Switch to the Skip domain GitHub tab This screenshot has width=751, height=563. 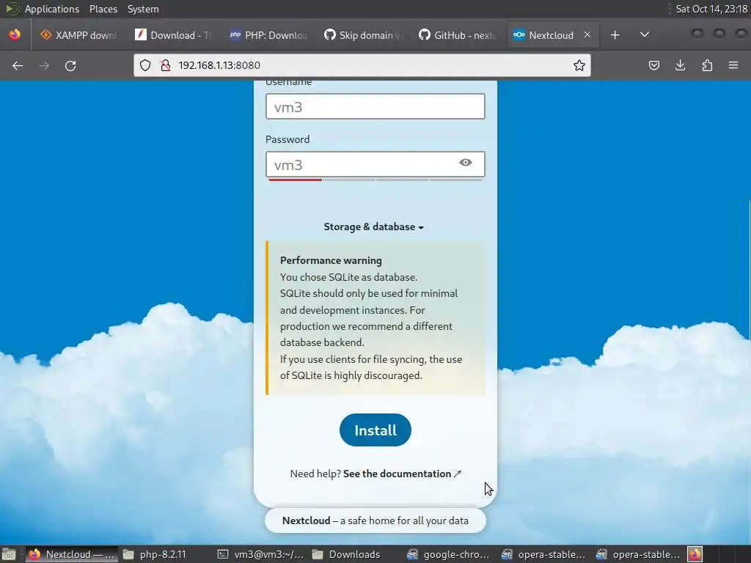362,35
